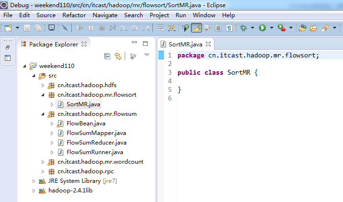Viewport: 343px width, 202px height.
Task: Collapse the weekend110 project node
Action: (x=24, y=66)
